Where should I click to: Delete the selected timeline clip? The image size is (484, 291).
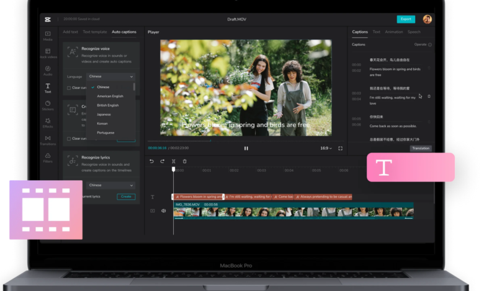[x=184, y=161]
